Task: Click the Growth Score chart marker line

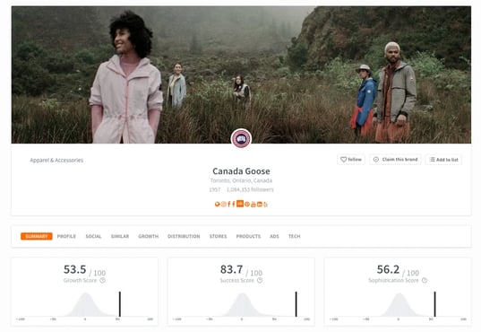Action: point(120,304)
